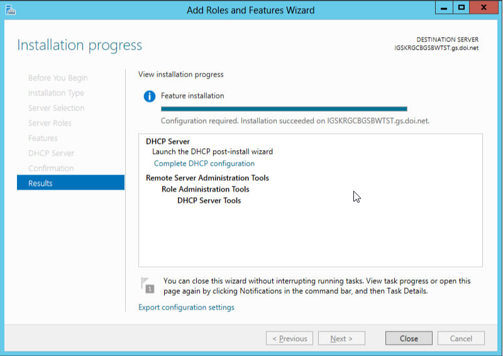Select Results step in sidebar

click(x=70, y=183)
